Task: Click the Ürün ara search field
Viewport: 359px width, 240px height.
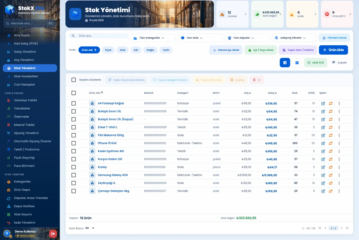Action: (x=99, y=36)
